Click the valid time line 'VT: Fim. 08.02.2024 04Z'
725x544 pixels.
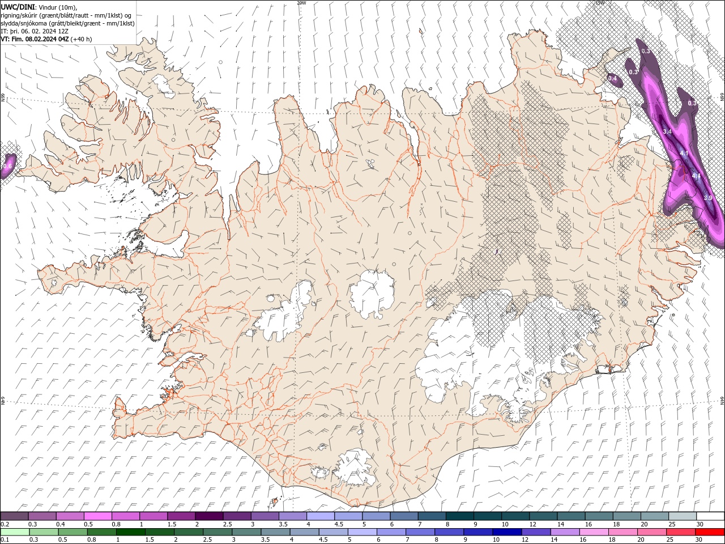34,39
